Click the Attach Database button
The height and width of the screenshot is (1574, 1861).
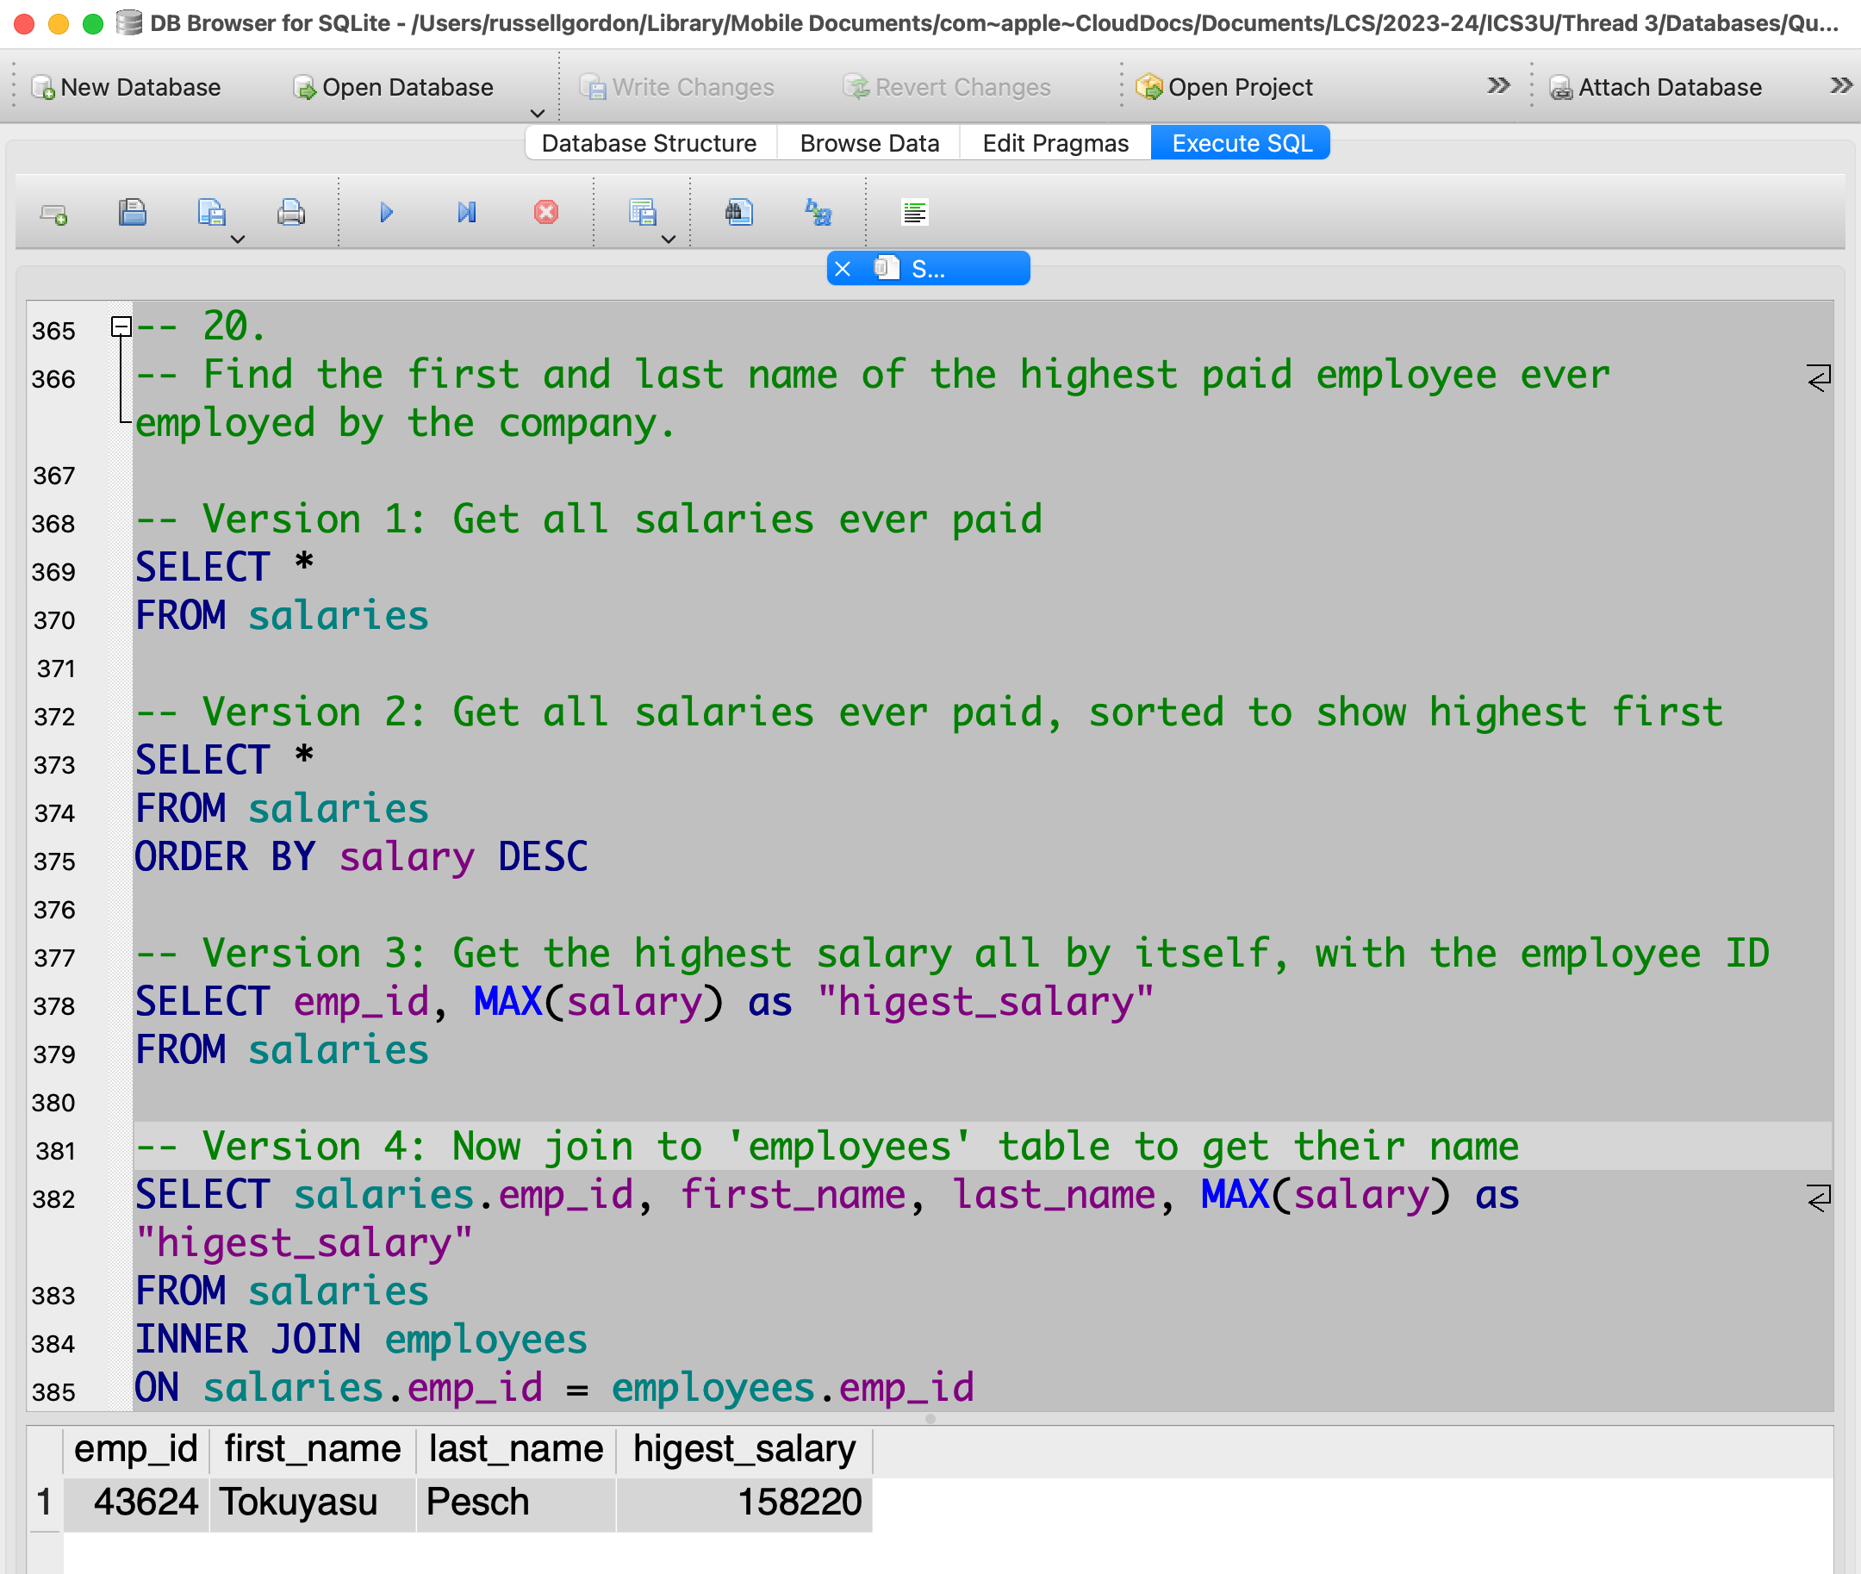click(1656, 88)
